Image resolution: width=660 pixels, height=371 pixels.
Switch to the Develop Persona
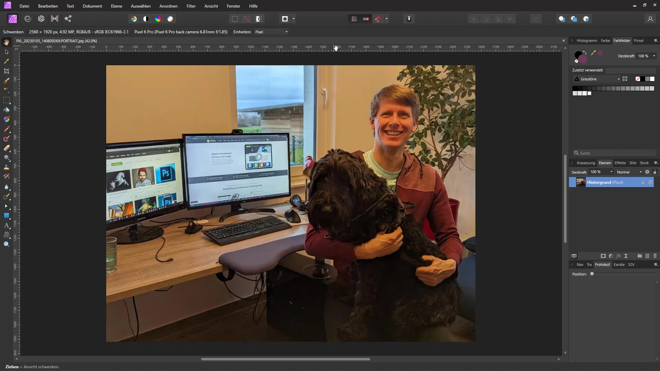41,19
